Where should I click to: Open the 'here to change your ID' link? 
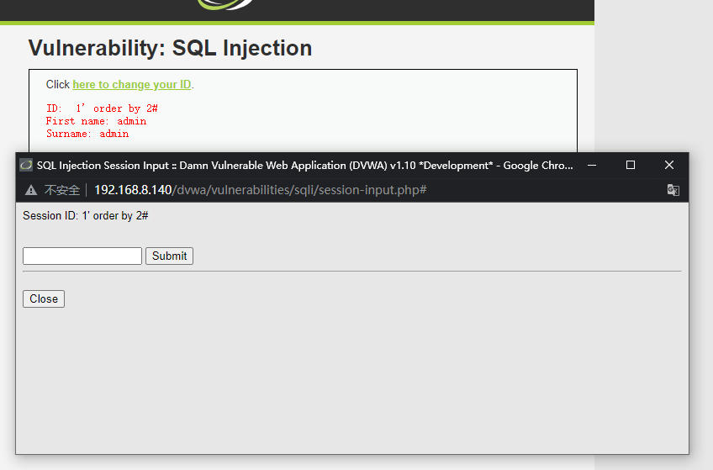tap(132, 84)
